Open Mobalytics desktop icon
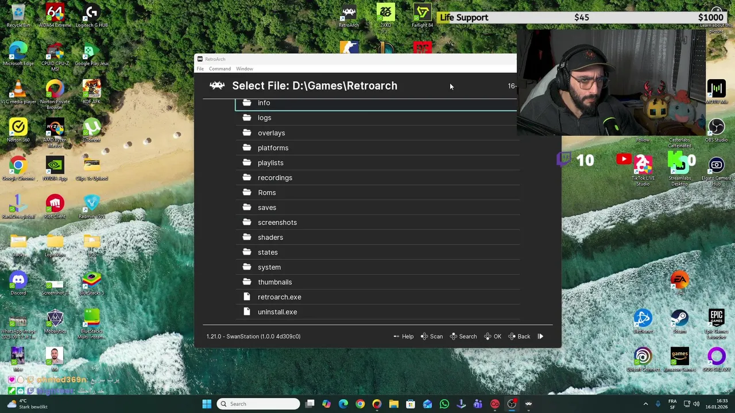 pyautogui.click(x=55, y=321)
